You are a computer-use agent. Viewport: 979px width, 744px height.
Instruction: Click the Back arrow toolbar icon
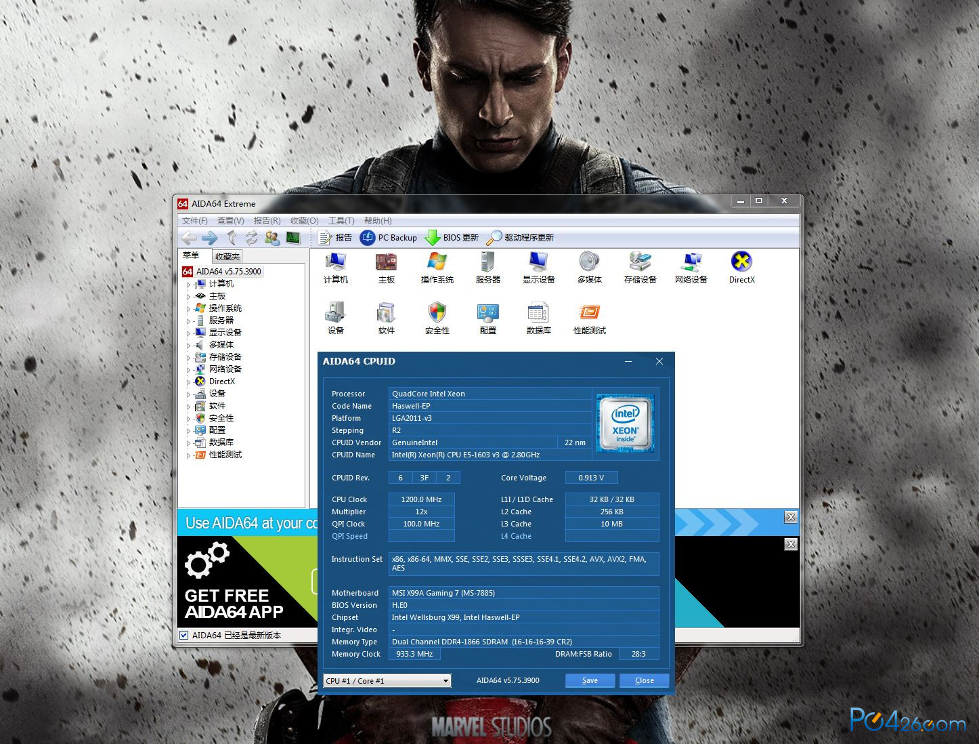(x=190, y=238)
